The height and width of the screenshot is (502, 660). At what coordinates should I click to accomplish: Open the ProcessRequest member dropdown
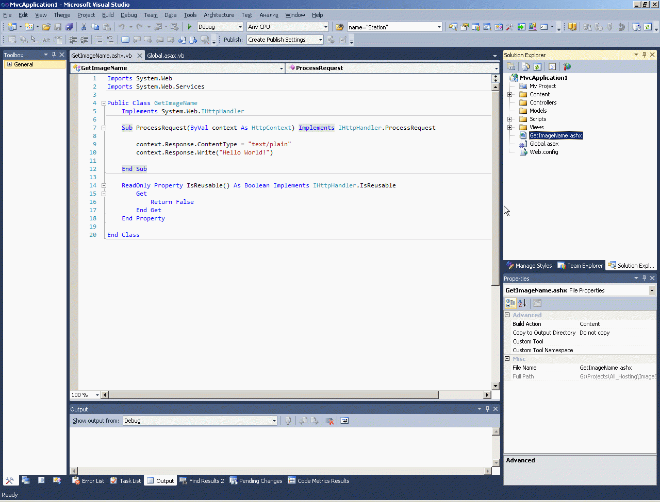pyautogui.click(x=496, y=68)
